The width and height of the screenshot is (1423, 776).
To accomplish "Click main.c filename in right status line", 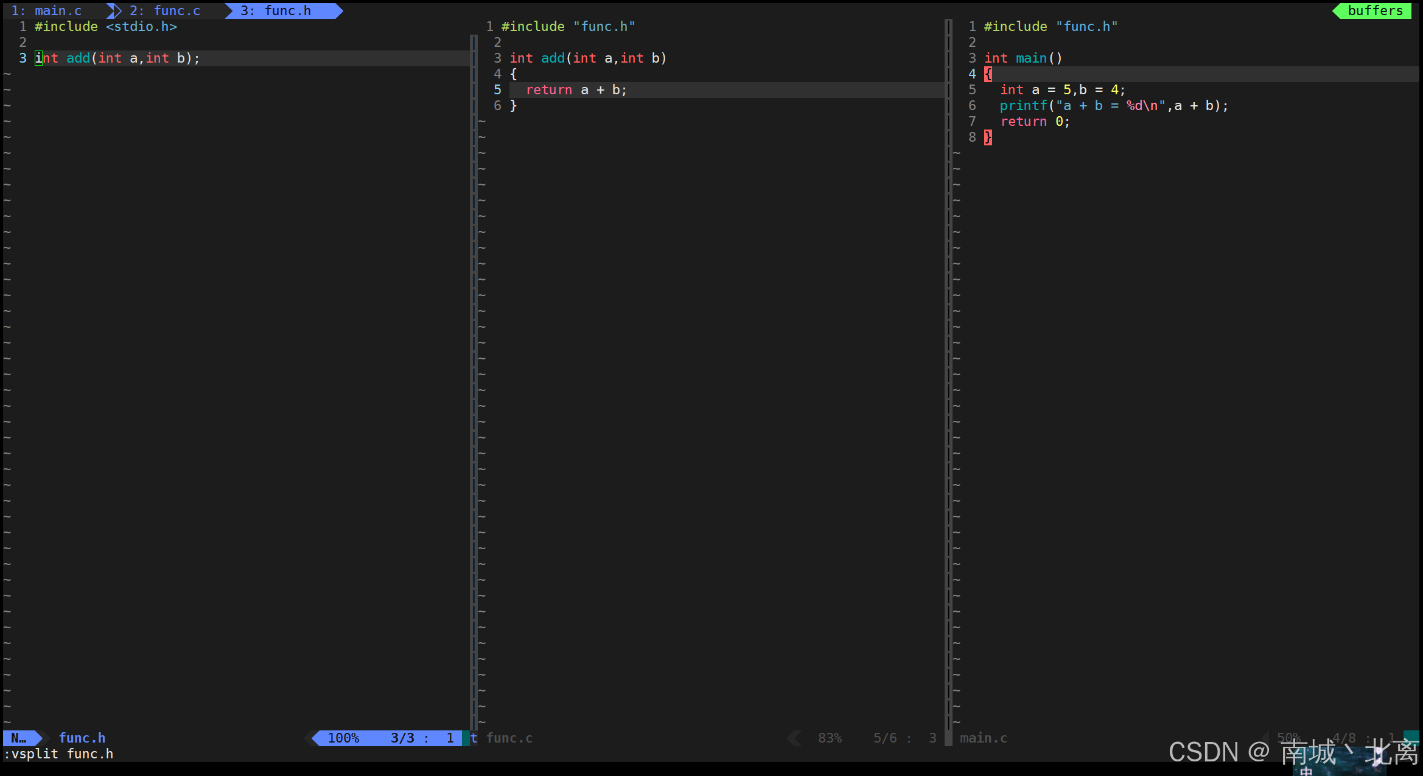I will coord(983,738).
